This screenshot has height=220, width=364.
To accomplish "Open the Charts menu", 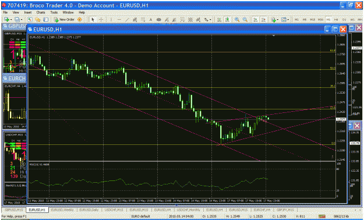I will point(41,12).
